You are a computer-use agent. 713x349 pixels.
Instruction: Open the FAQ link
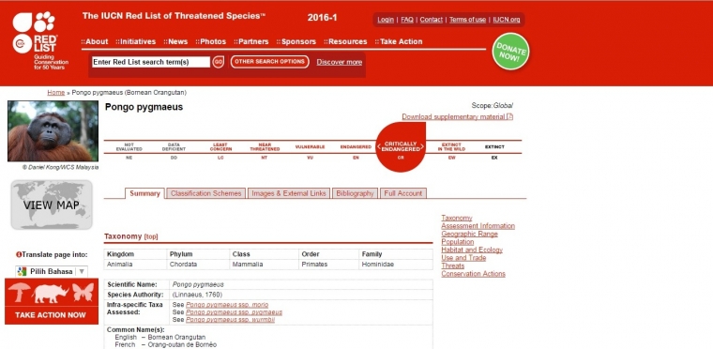click(407, 20)
